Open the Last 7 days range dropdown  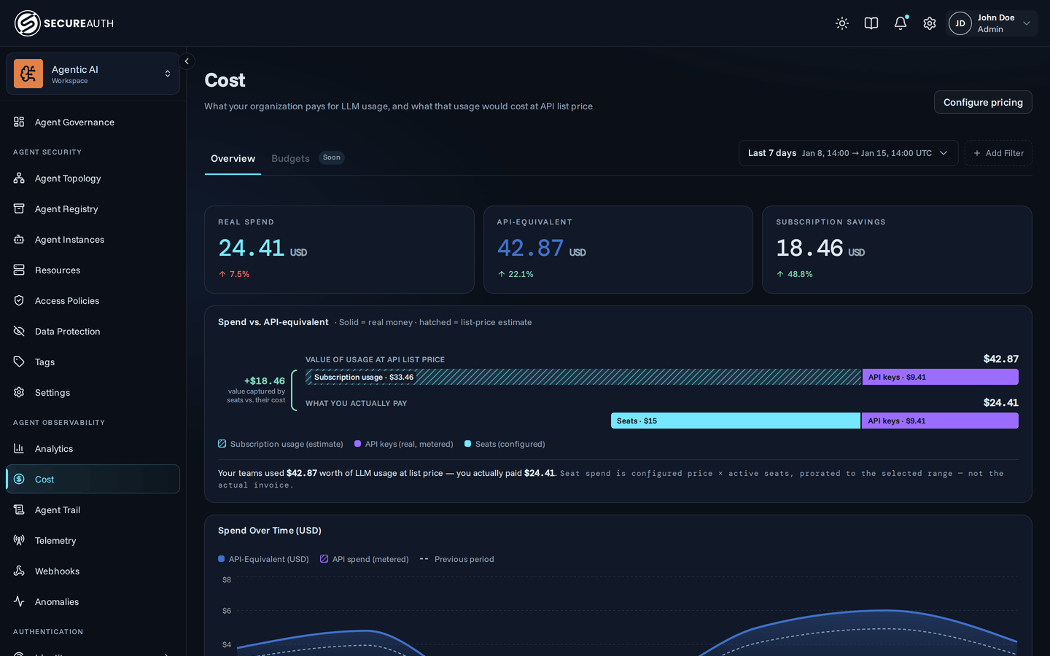pos(848,153)
